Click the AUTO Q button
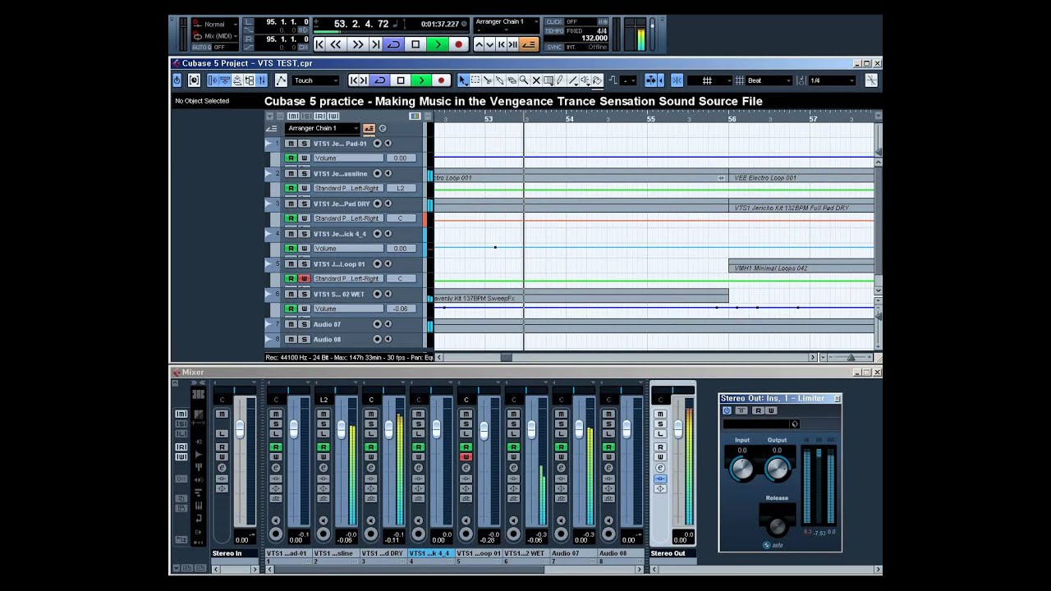 [201, 47]
